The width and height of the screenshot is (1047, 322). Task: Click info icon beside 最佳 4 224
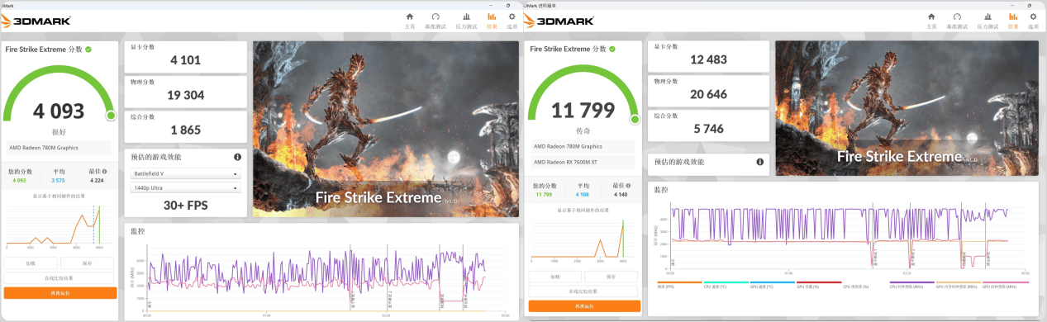pyautogui.click(x=104, y=172)
